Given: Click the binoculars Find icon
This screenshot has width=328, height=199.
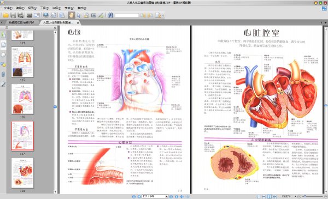Looking at the screenshot, I should point(110,15).
